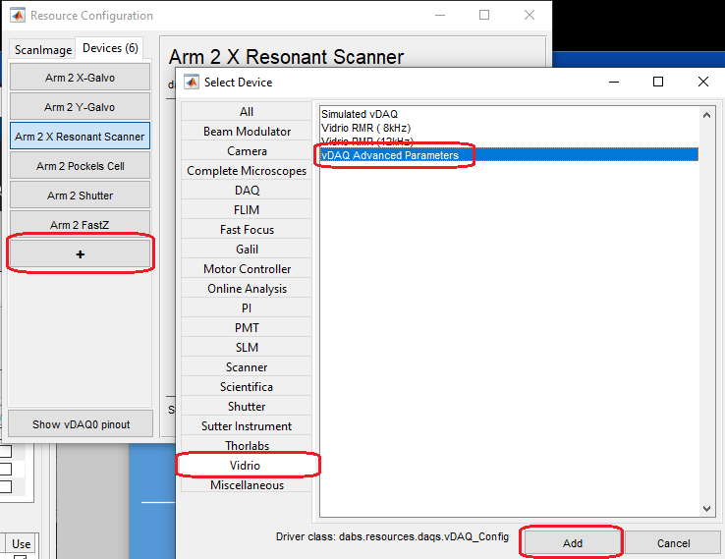Close the Select Device dialog
This screenshot has width=725, height=559.
click(x=701, y=82)
